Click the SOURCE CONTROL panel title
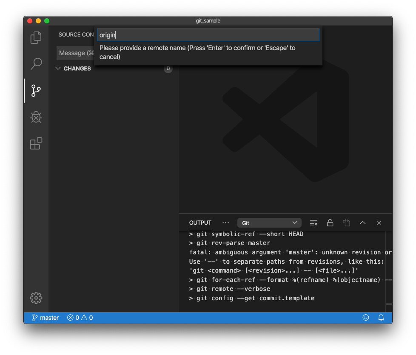Viewport: 416px width, 355px height. tap(76, 35)
